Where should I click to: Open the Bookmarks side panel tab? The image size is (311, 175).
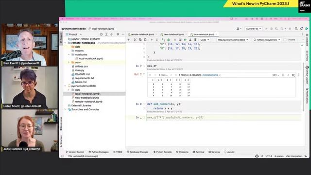click(61, 123)
